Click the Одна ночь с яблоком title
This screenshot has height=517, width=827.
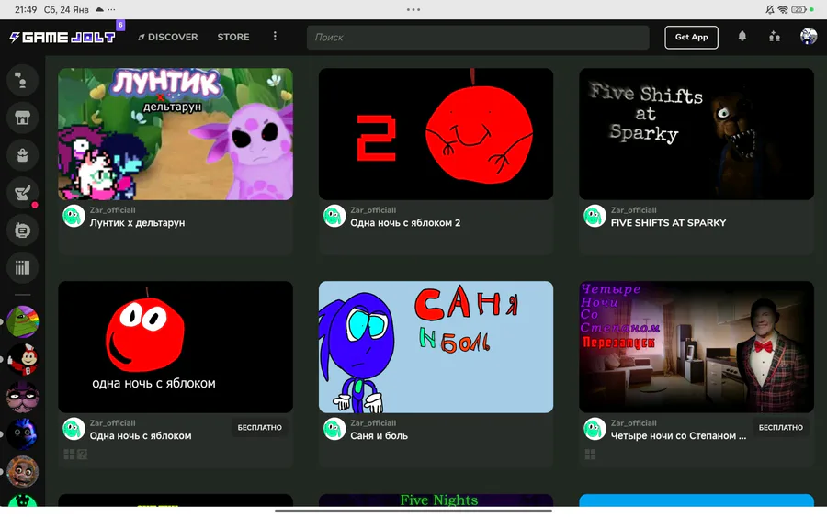(141, 436)
